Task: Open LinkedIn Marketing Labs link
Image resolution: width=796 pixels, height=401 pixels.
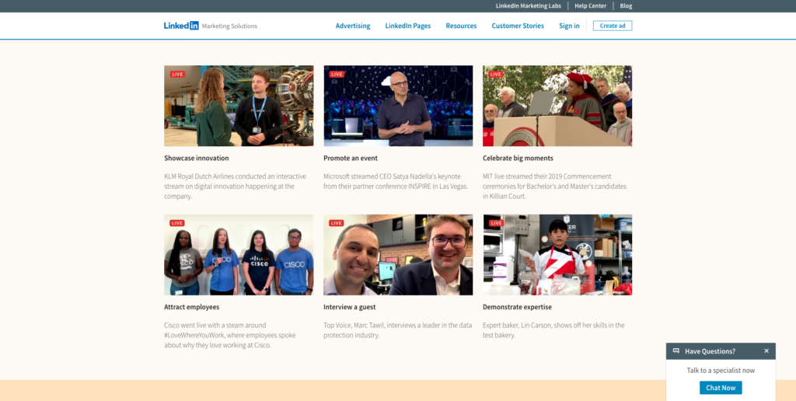Action: [x=529, y=6]
